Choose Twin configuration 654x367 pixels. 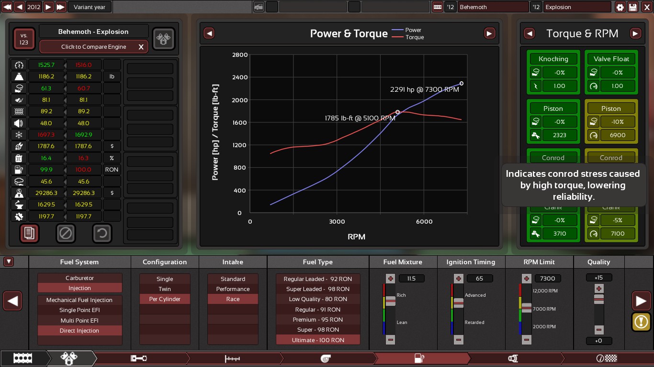click(165, 289)
